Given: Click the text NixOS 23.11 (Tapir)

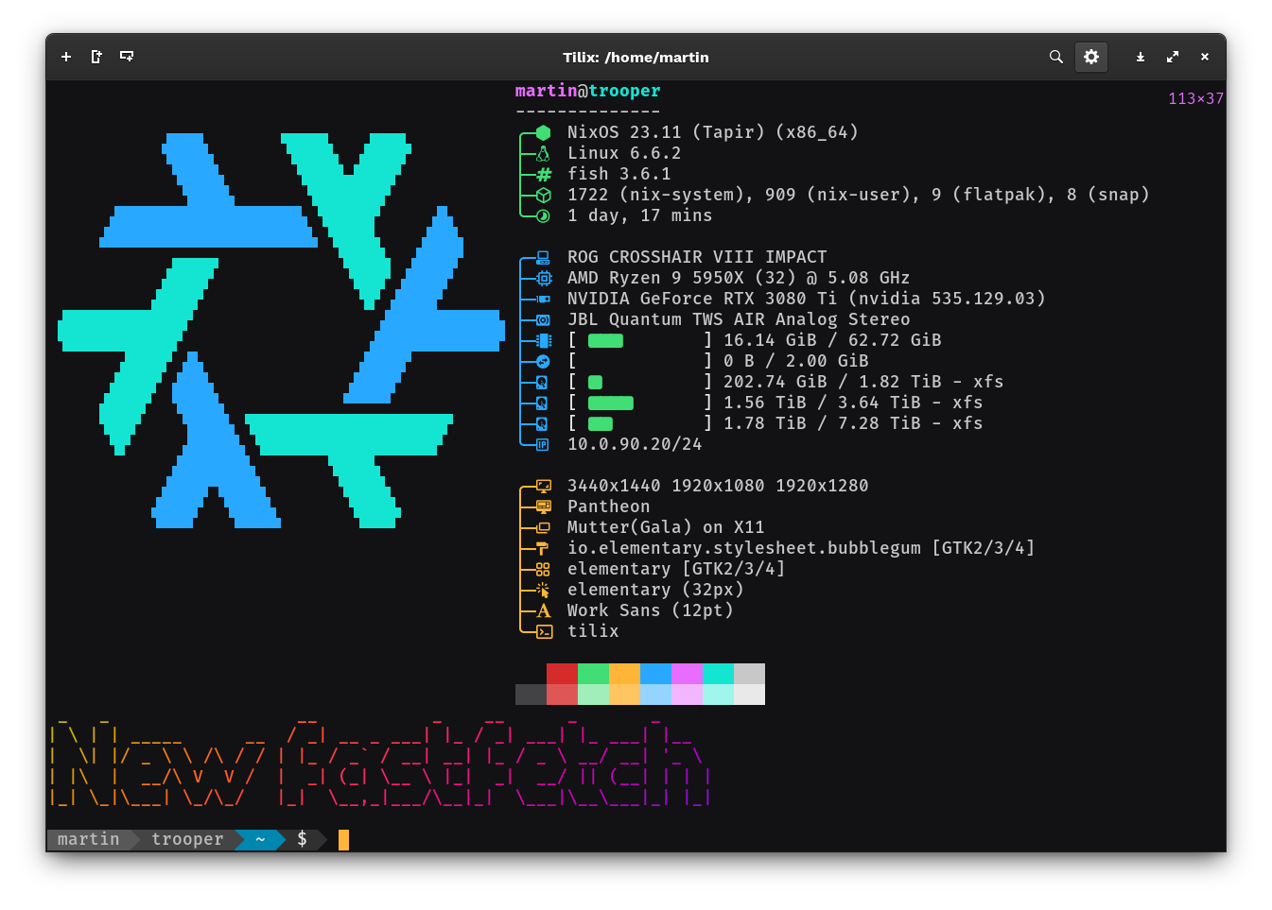Looking at the screenshot, I should (666, 132).
